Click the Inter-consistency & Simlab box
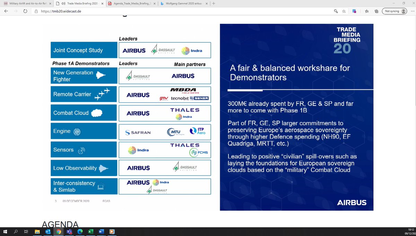This screenshot has width=416, height=236. coord(84,186)
